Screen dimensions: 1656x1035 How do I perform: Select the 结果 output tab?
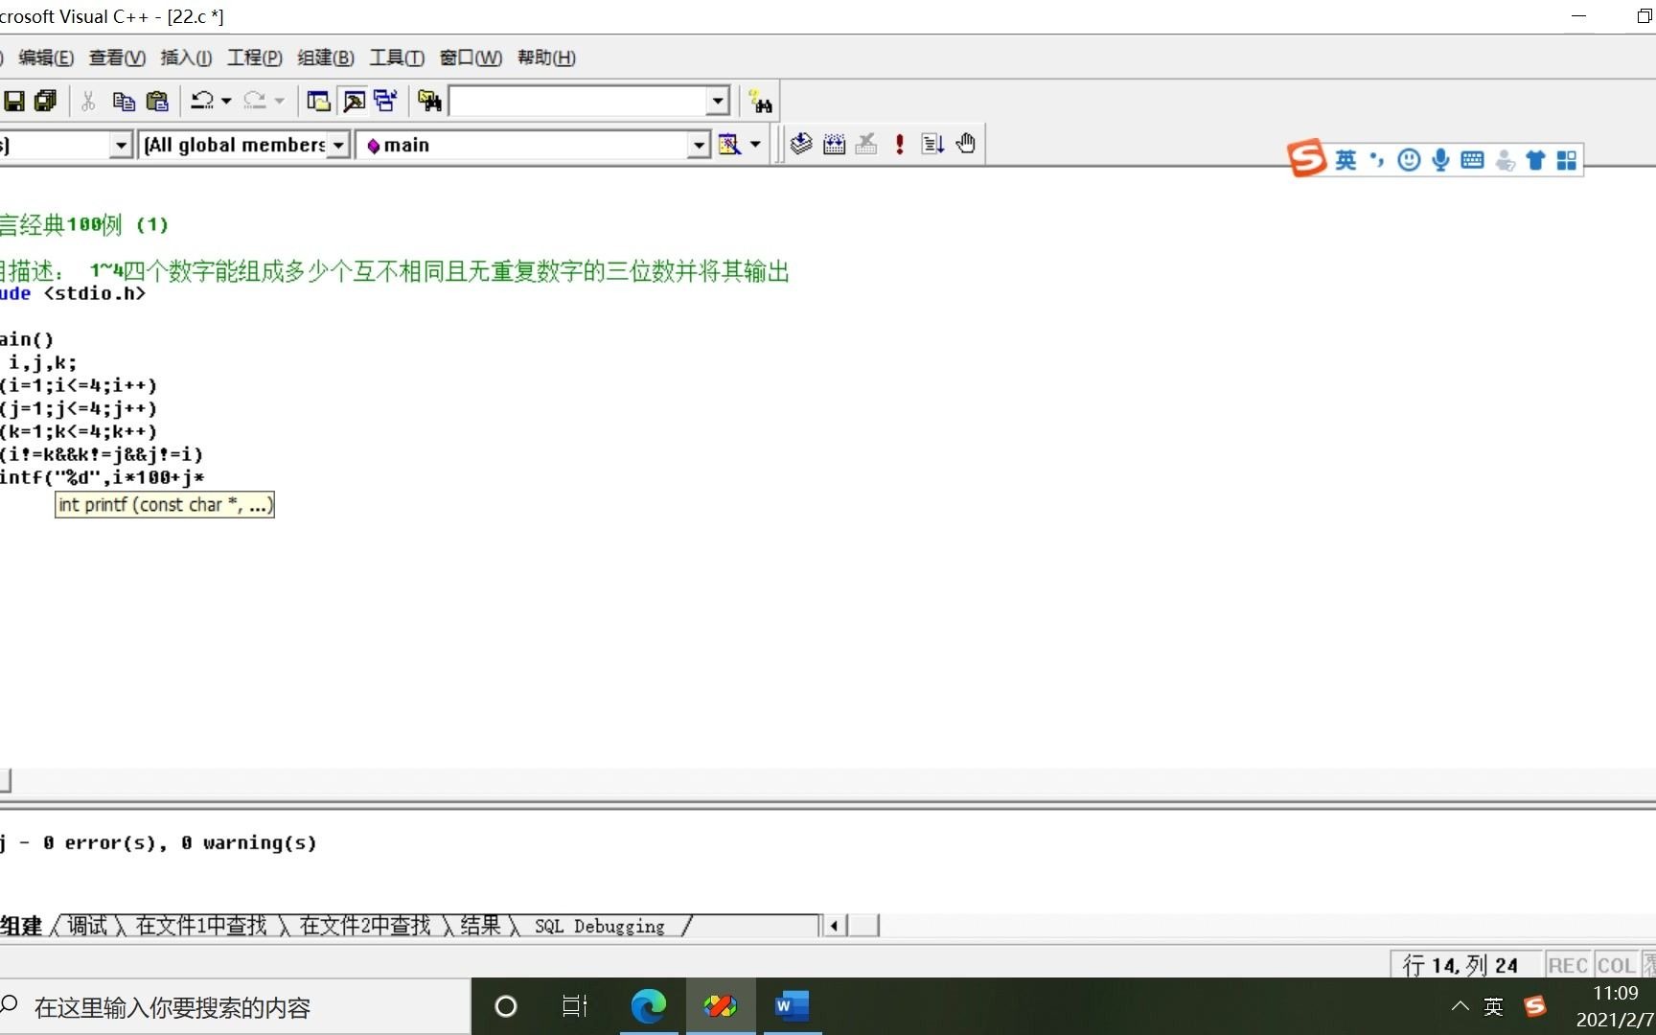click(x=481, y=925)
